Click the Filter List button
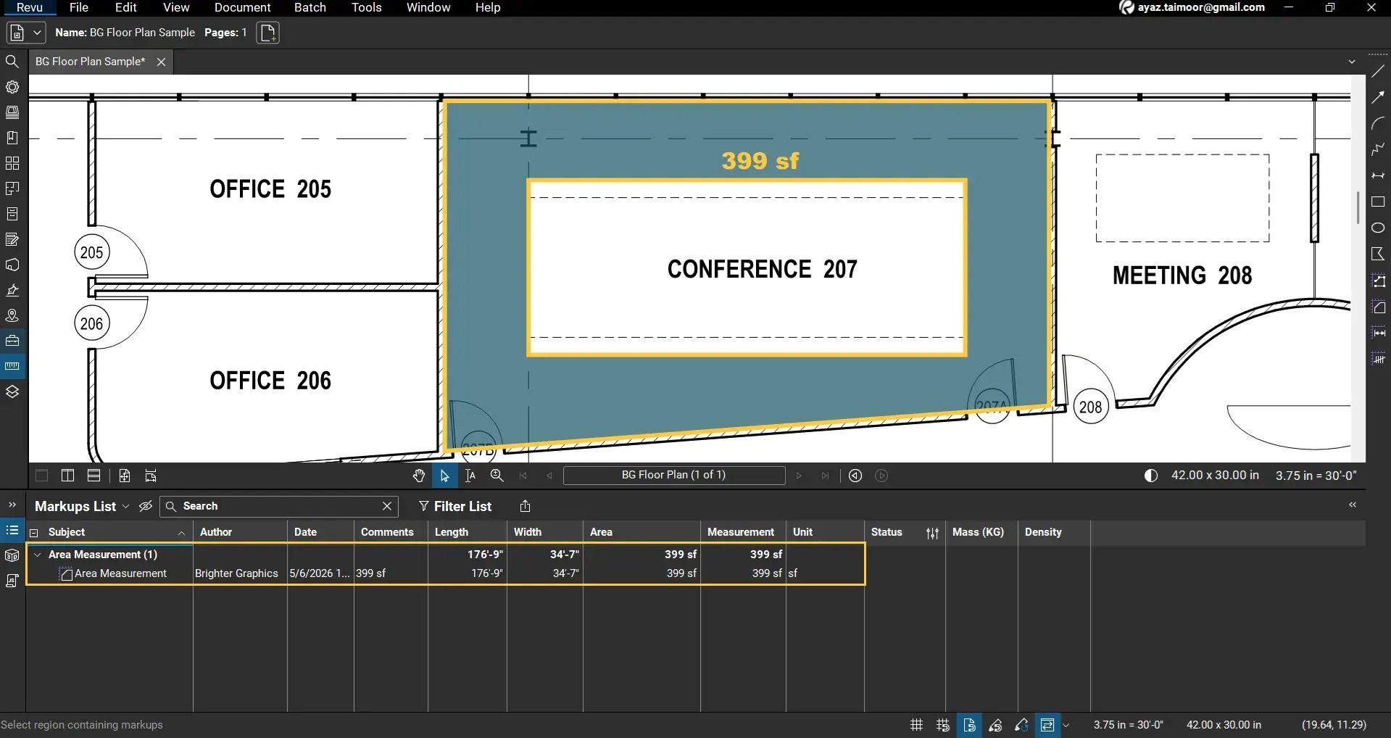Viewport: 1391px width, 738px height. pos(455,506)
